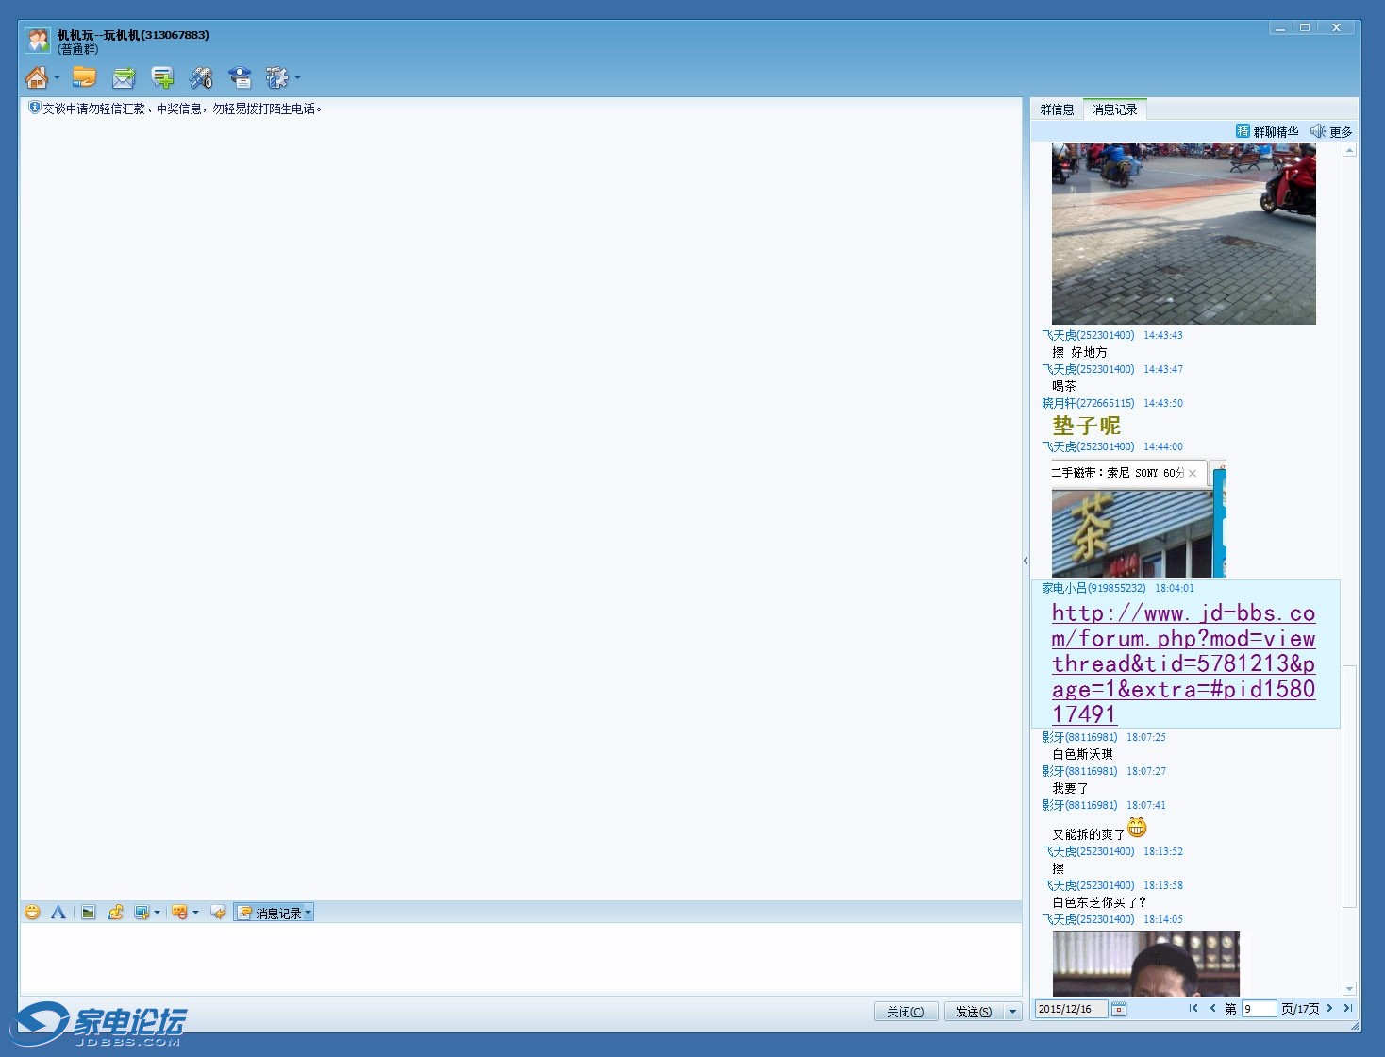Screen dimensions: 1385x1057
Task: Click the quick reply arrow bubble icon
Action: 218,913
